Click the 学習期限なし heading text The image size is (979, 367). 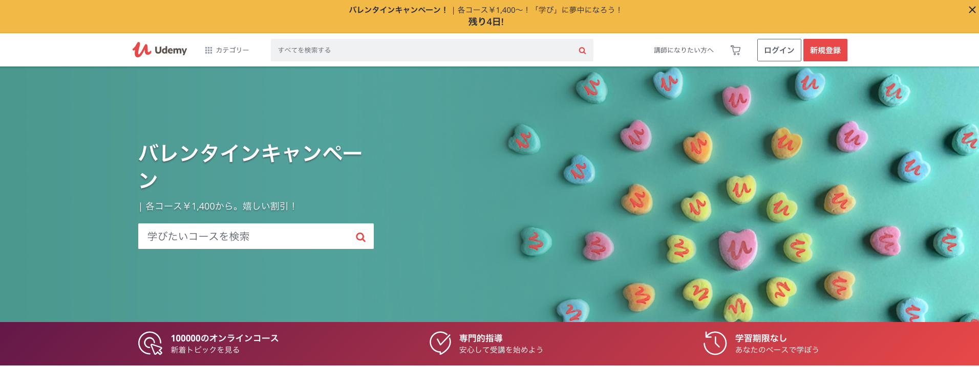coord(761,338)
